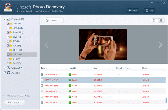Screen dimensions: 168x110
Task: Select file name f16130832.cr2
Action: [52, 97]
